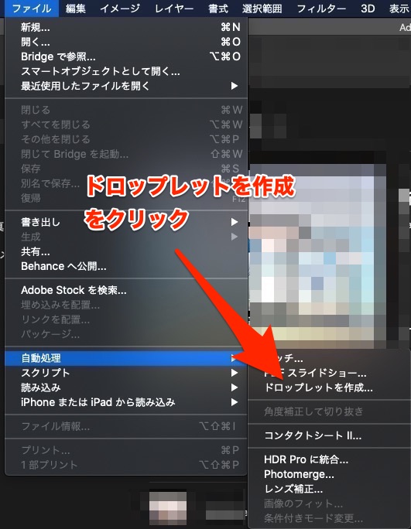Expand the 読み込み submenu
Screen dimensions: 411x529
pyautogui.click(x=126, y=387)
